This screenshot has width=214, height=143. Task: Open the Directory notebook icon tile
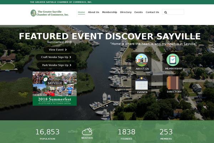[x=173, y=85]
